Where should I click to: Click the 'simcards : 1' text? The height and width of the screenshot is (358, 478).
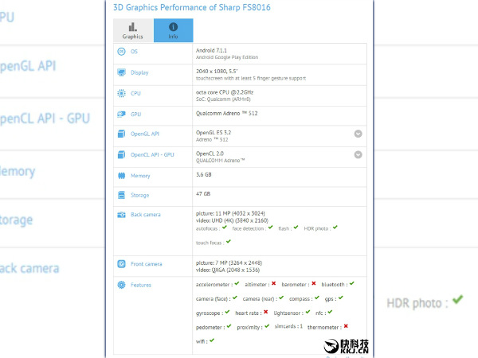288,326
